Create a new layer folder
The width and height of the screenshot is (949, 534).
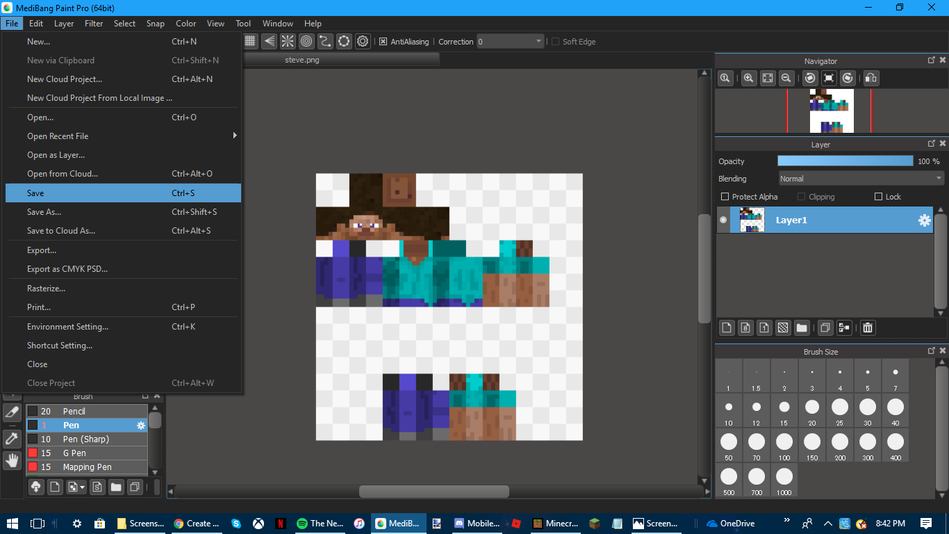click(x=802, y=327)
